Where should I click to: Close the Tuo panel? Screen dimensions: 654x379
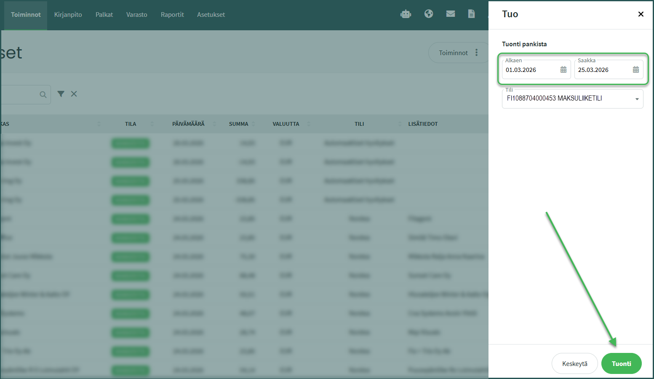tap(641, 14)
